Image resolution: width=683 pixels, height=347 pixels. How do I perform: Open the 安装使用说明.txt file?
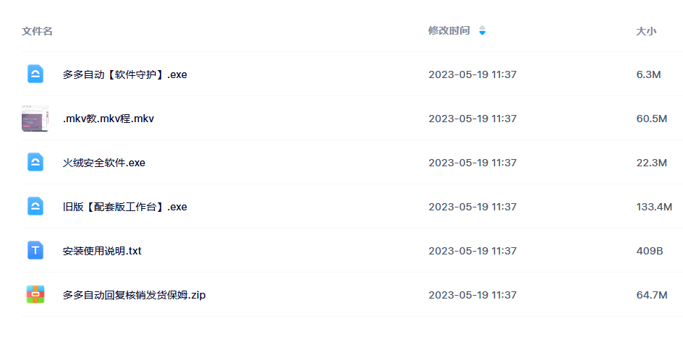(102, 251)
